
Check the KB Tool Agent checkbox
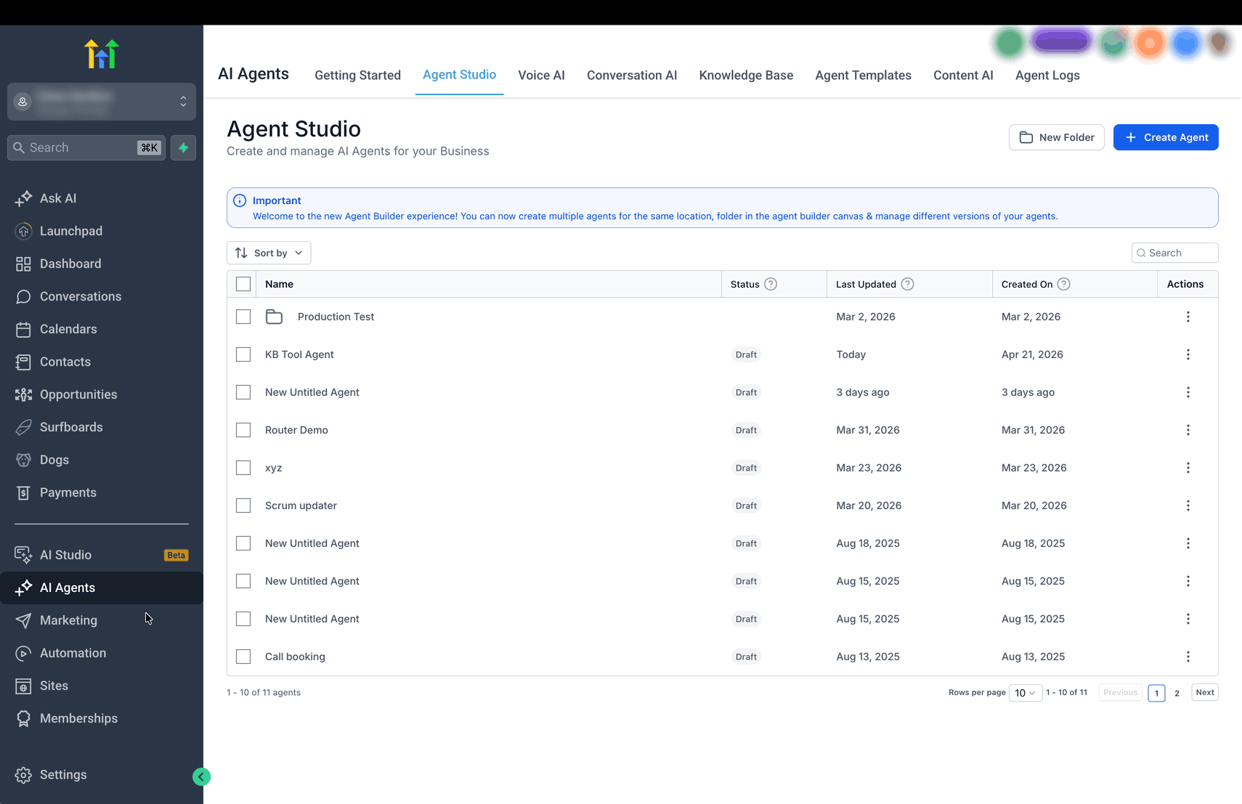(x=243, y=354)
